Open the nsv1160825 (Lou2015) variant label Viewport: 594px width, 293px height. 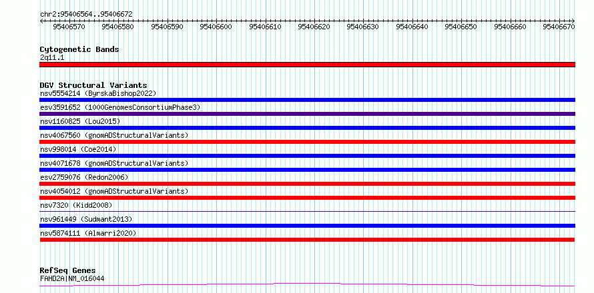click(x=80, y=121)
